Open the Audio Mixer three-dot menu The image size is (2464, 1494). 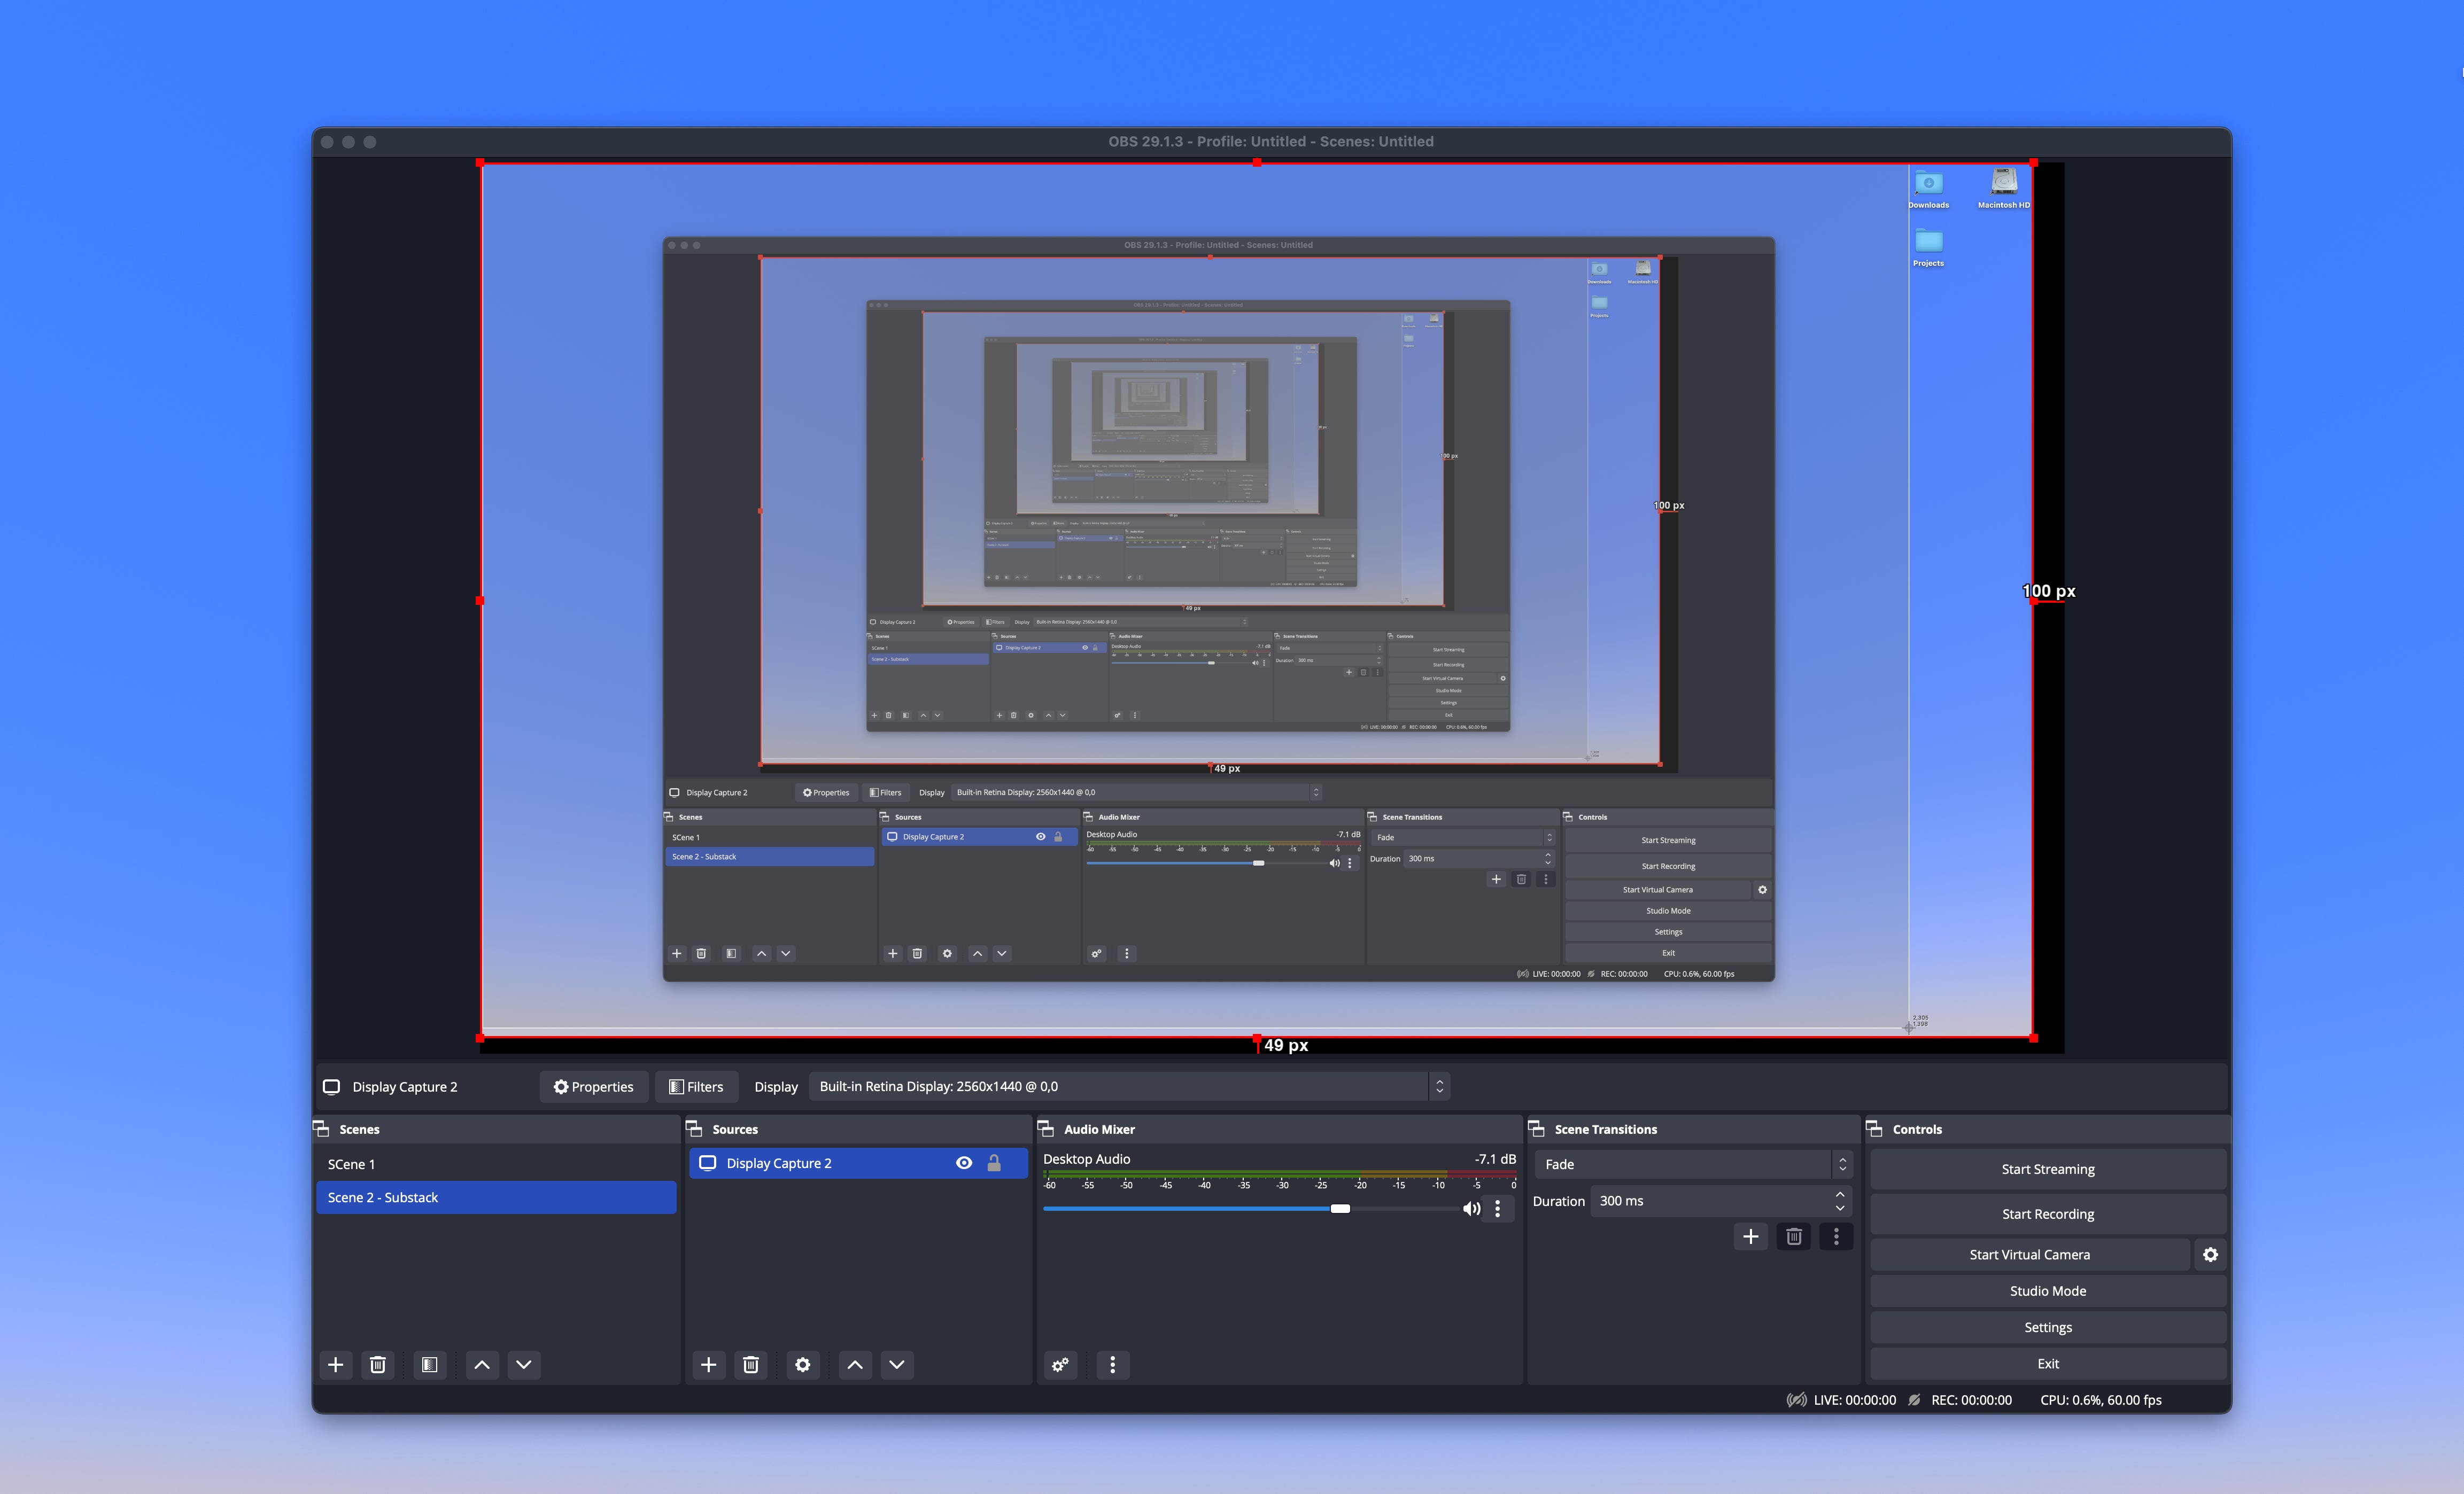[x=1112, y=1364]
